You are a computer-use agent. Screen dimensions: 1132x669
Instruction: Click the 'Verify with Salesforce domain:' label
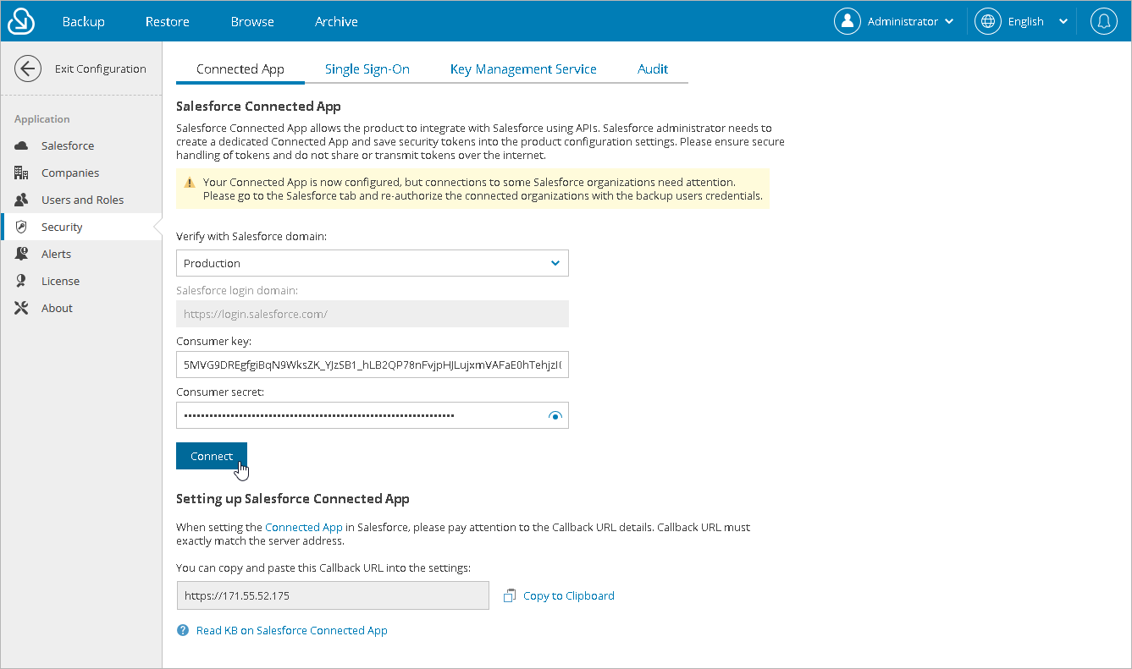251,237
